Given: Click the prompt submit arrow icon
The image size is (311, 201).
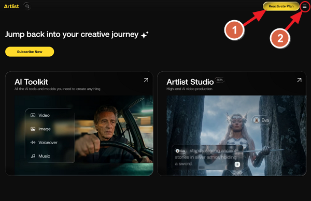Looking at the screenshot, I should pyautogui.click(x=237, y=164).
